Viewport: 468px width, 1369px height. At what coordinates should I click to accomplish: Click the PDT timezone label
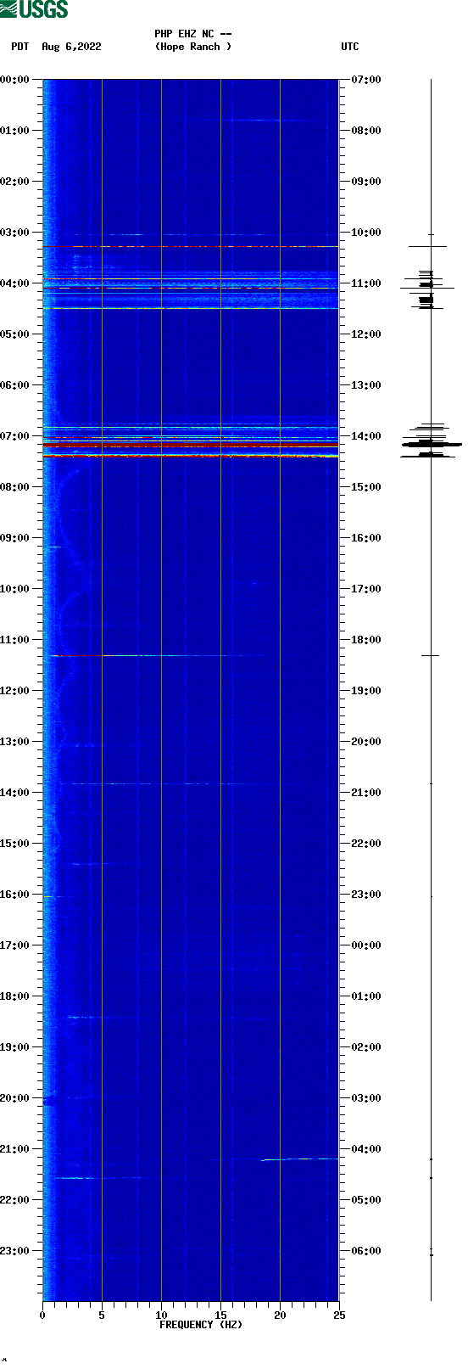coord(20,47)
